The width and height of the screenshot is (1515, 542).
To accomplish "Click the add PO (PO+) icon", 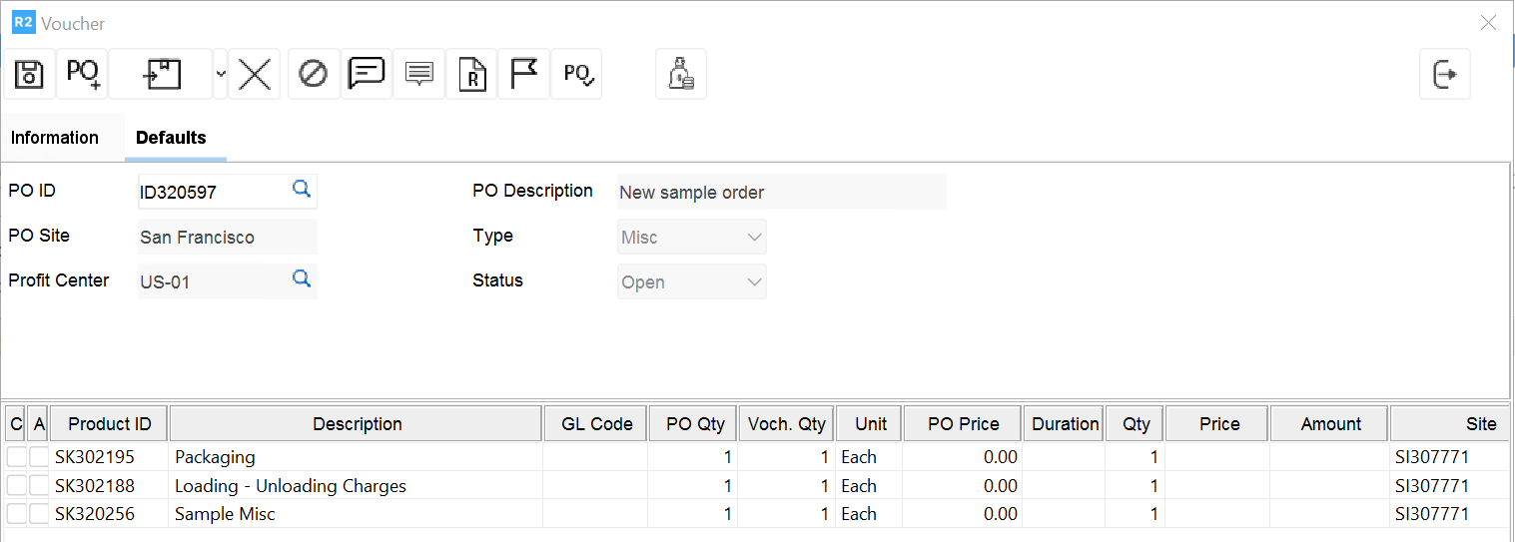I will coord(82,74).
